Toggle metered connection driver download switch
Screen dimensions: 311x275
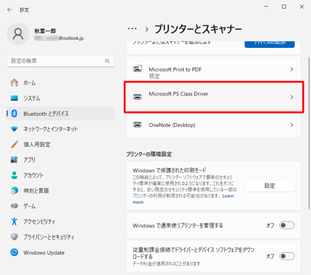click(287, 256)
